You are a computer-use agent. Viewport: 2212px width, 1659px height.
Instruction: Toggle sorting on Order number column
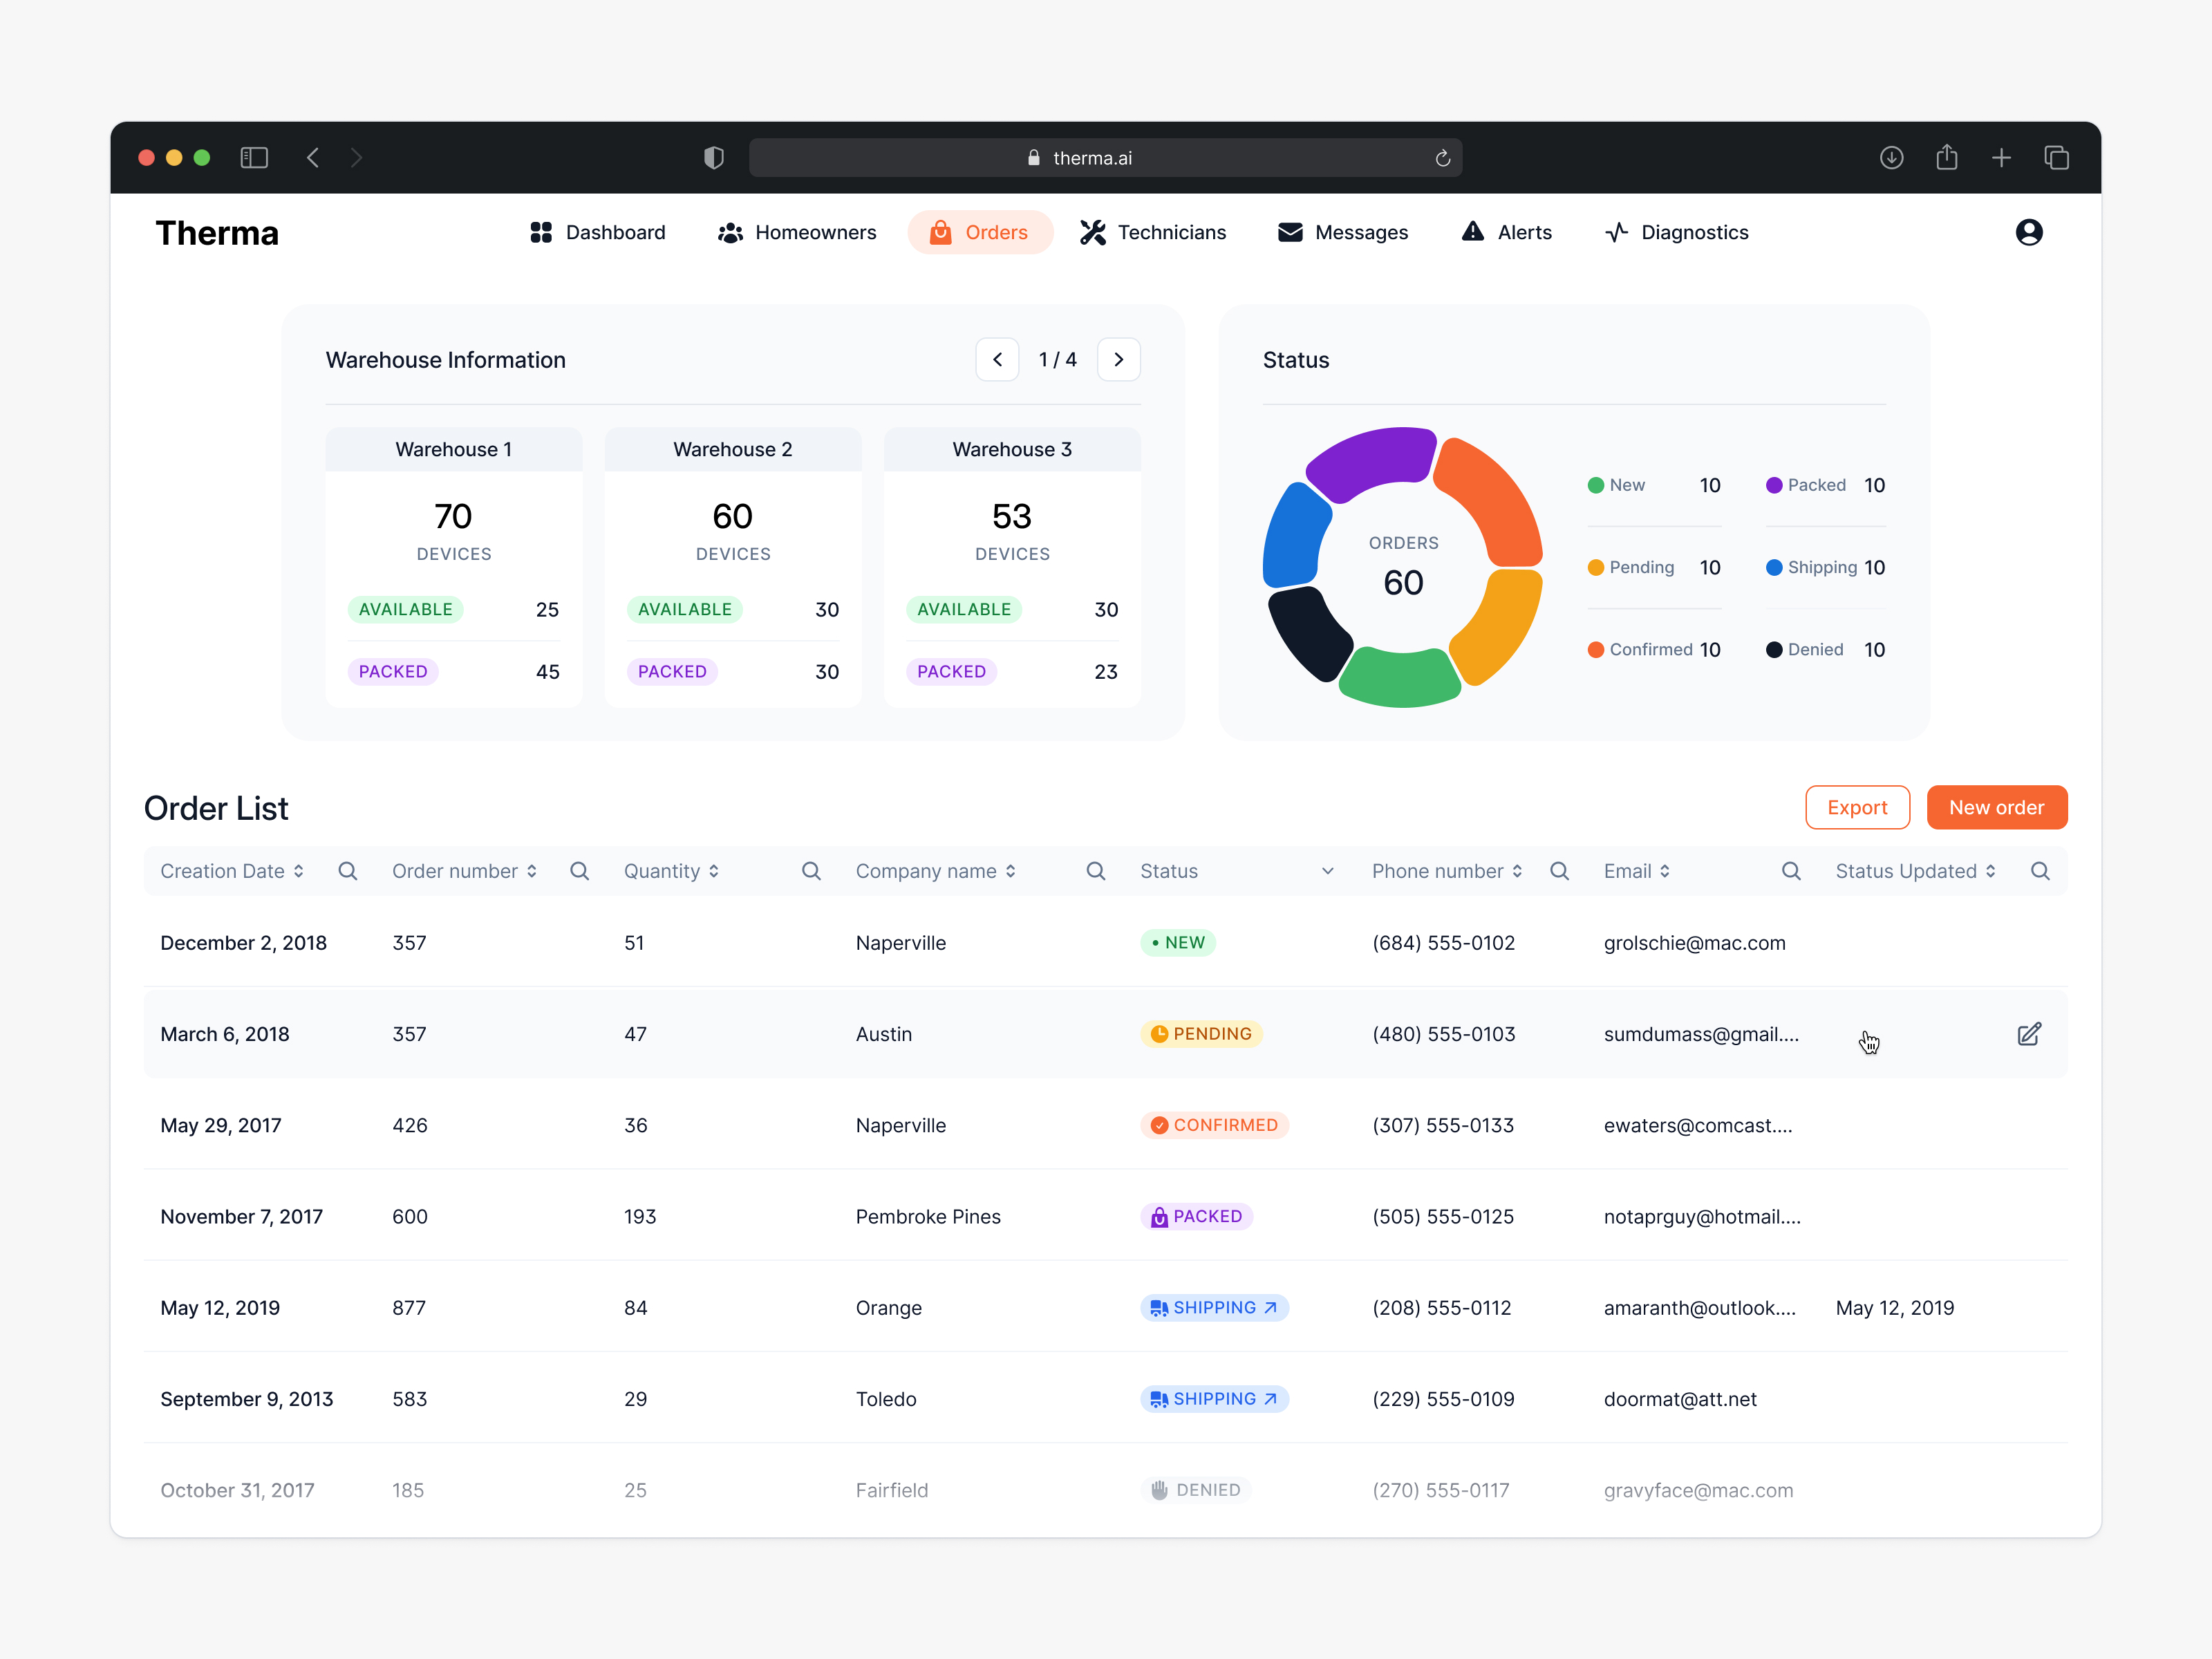[532, 871]
